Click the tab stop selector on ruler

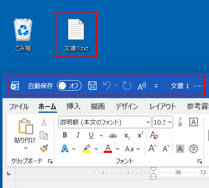coord(9,173)
